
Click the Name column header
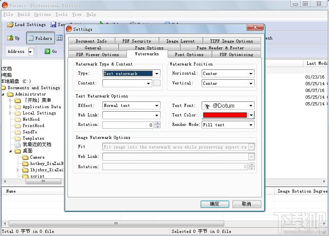click(11, 191)
